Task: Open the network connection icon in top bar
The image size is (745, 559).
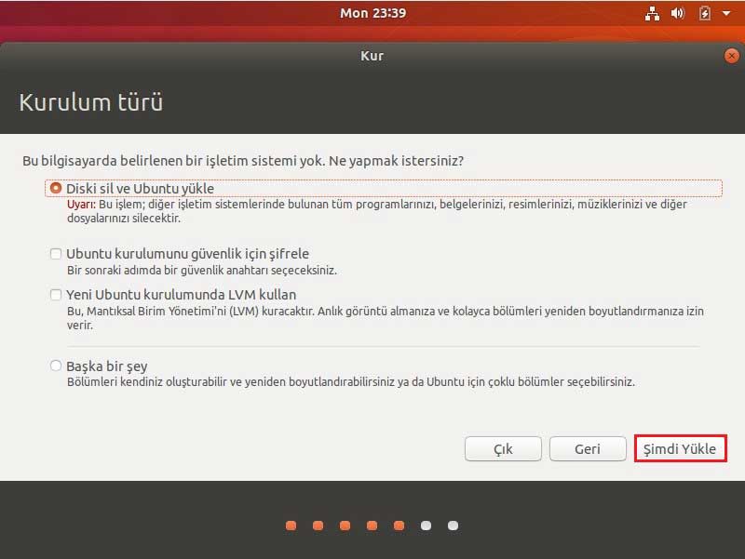Action: click(652, 13)
